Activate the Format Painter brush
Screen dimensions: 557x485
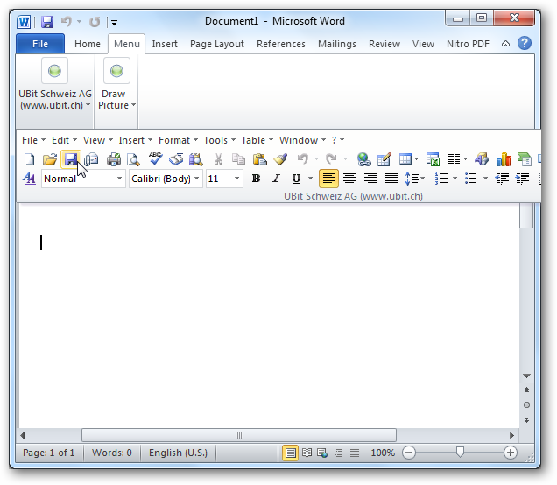point(280,159)
